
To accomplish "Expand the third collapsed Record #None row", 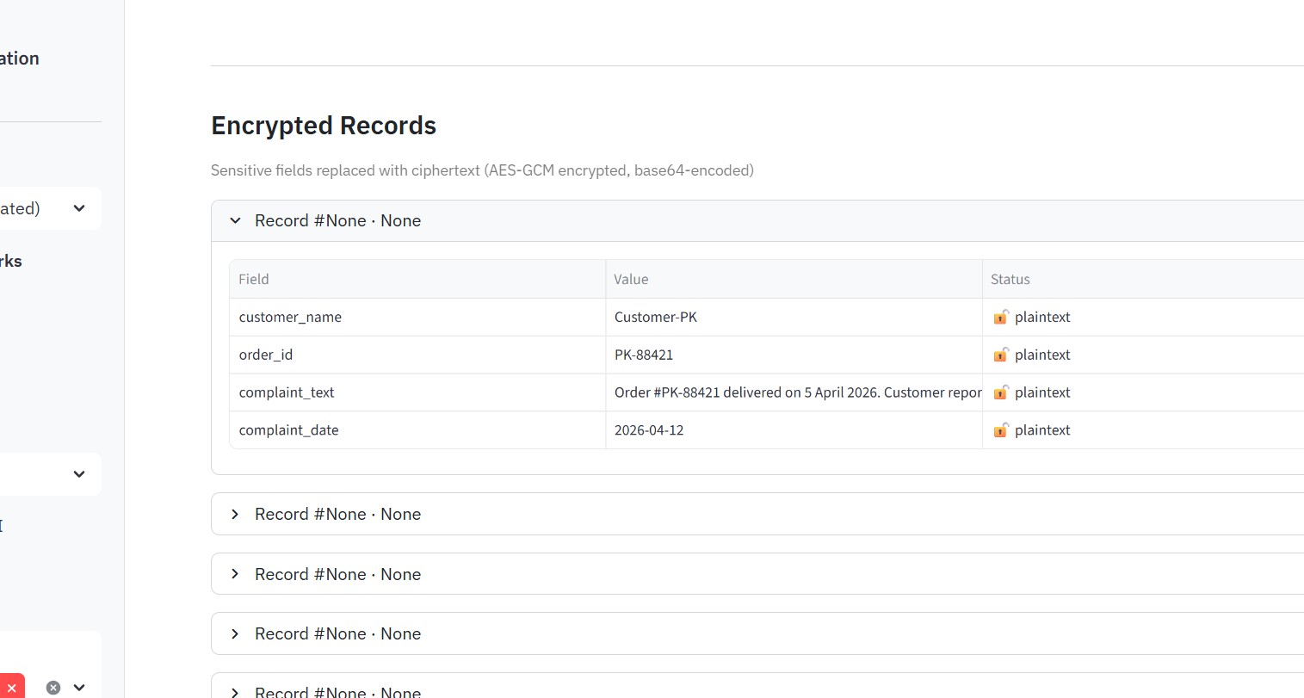I will pyautogui.click(x=757, y=633).
